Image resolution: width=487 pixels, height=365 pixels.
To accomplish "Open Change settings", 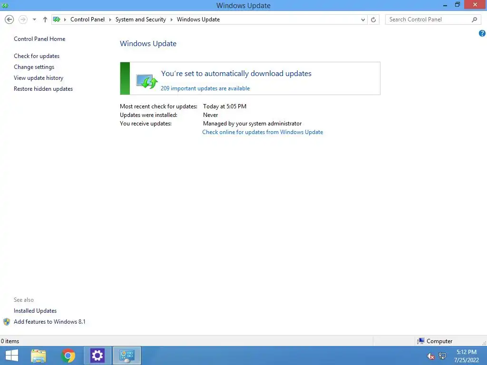I will 34,67.
